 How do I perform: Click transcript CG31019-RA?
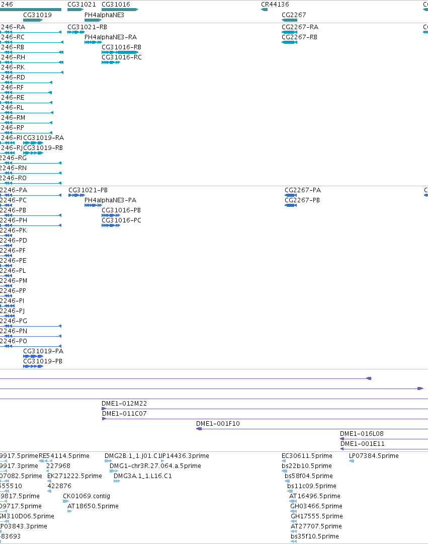43,137
